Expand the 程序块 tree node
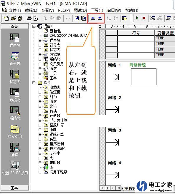Image resolution: width=175 pixels, height=194 pixels. pyautogui.click(x=40, y=40)
